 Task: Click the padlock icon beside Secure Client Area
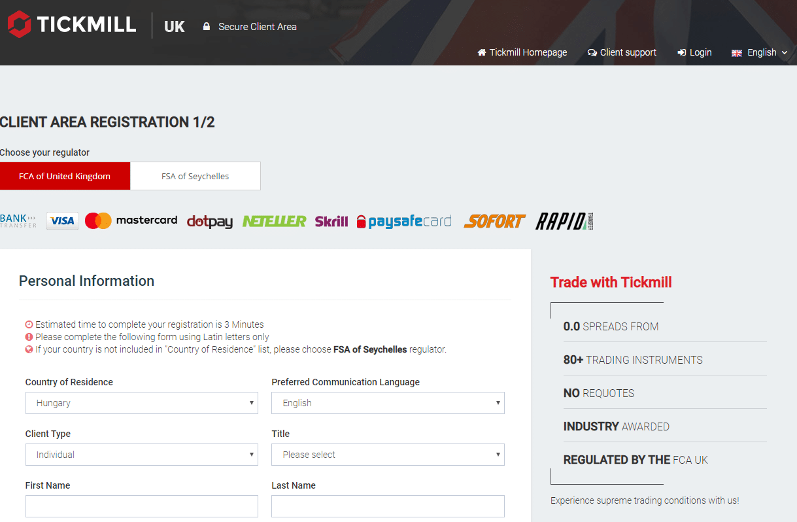coord(207,27)
